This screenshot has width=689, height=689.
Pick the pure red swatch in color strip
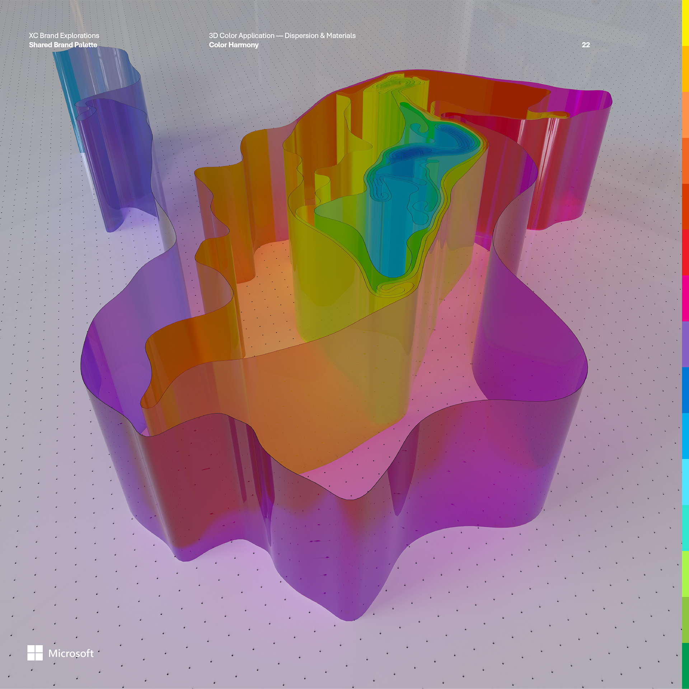click(685, 252)
